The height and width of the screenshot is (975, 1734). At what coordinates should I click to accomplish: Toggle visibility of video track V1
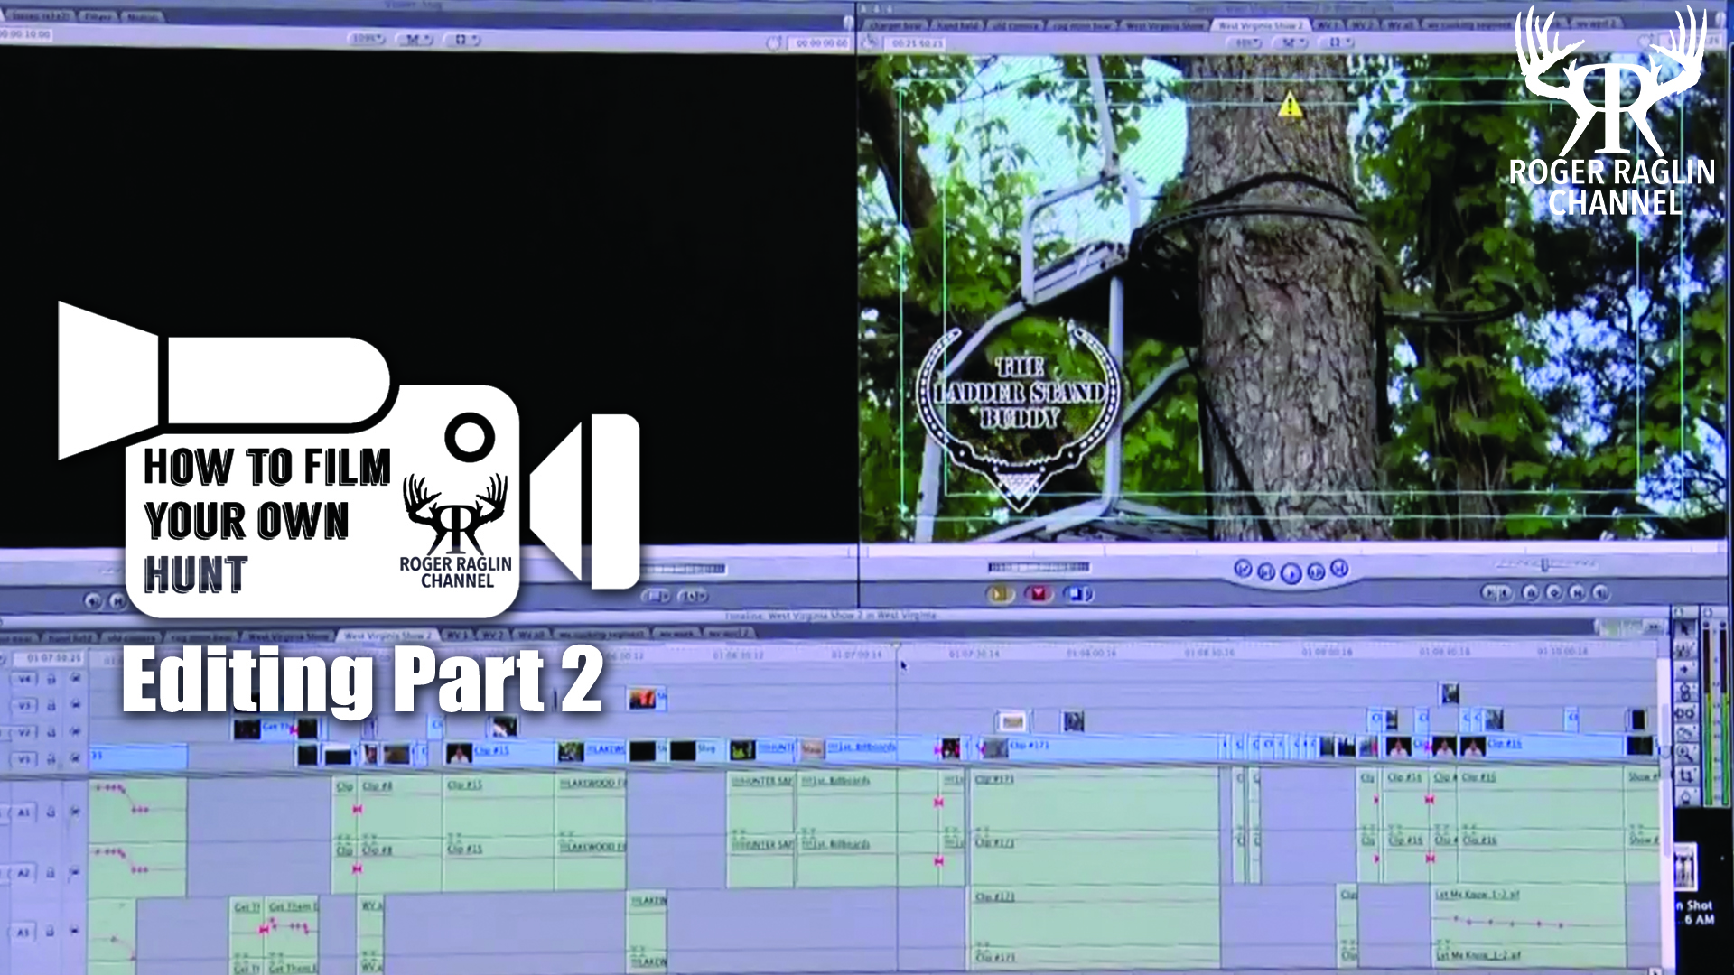coord(75,757)
